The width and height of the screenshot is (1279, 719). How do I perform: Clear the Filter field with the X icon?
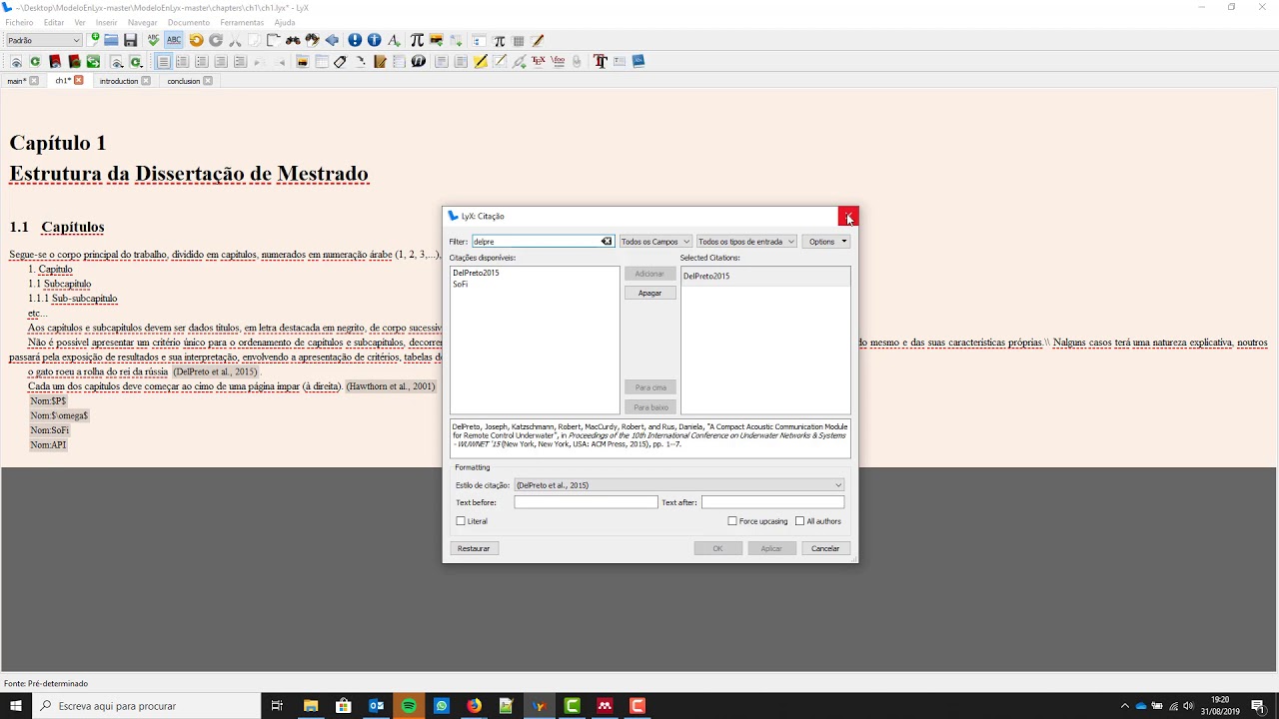point(606,241)
